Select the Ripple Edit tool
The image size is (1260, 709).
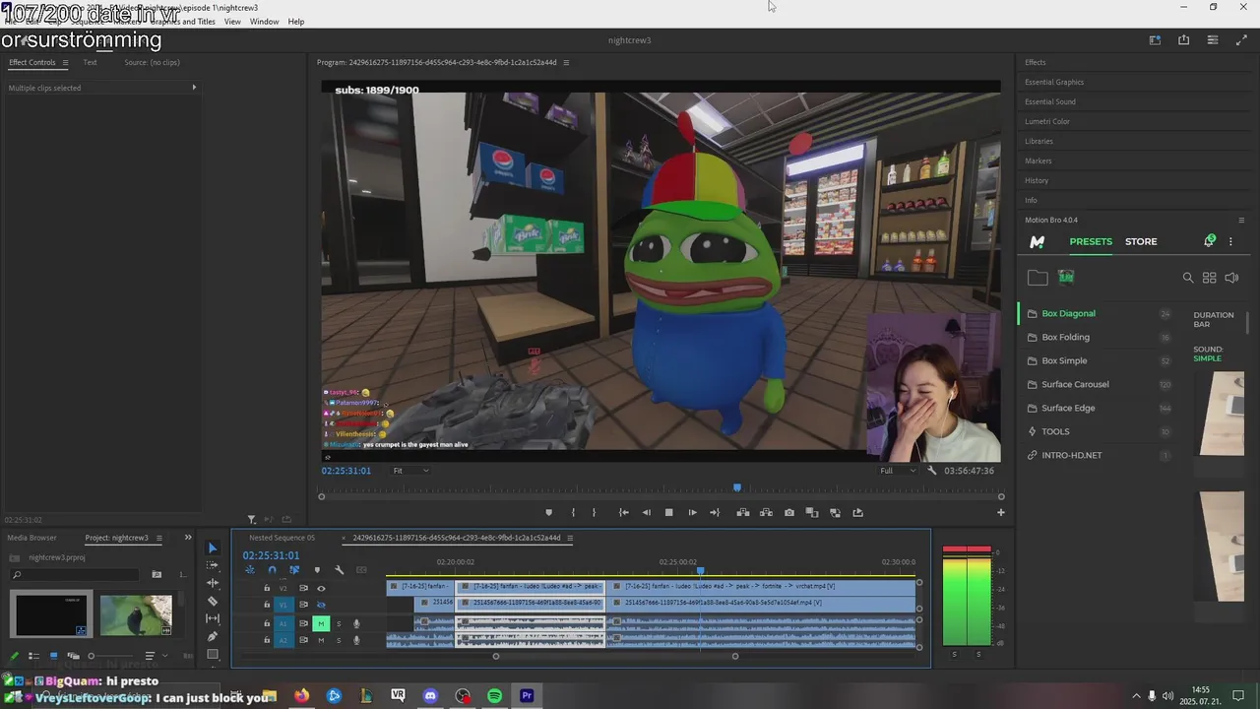click(x=213, y=583)
